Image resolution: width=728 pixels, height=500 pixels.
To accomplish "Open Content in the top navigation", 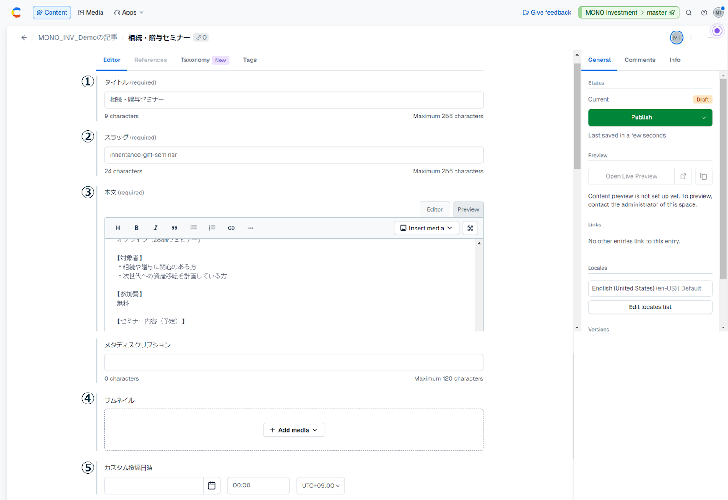I will (x=52, y=13).
